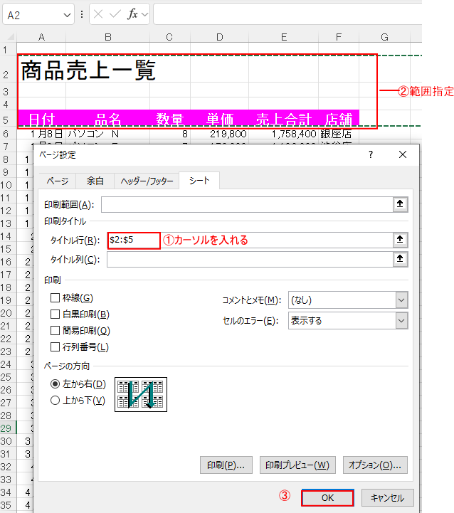The width and height of the screenshot is (454, 513).
Task: Click the タイトル列(C) input field
Action: point(250,260)
